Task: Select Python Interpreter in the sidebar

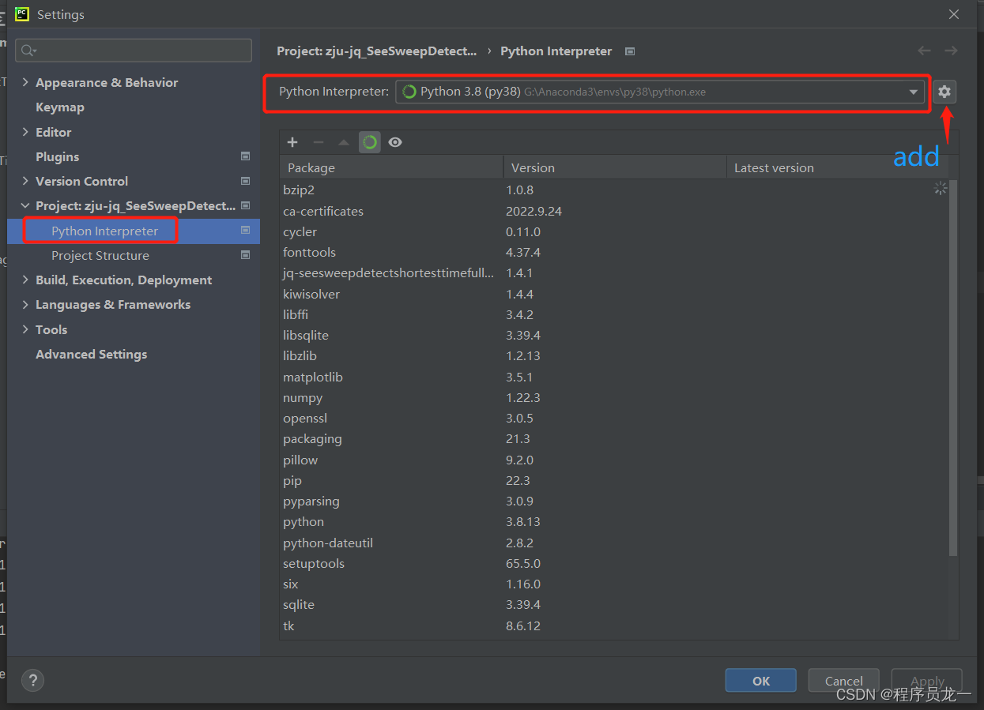Action: click(103, 230)
